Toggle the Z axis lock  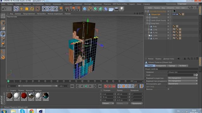55,9
